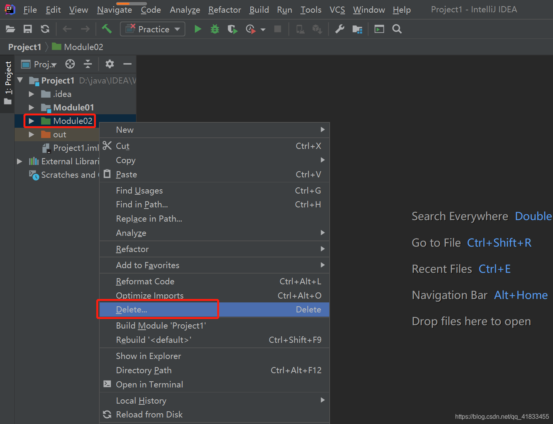Select Find Usages entry
This screenshot has width=553, height=424.
tap(214, 190)
